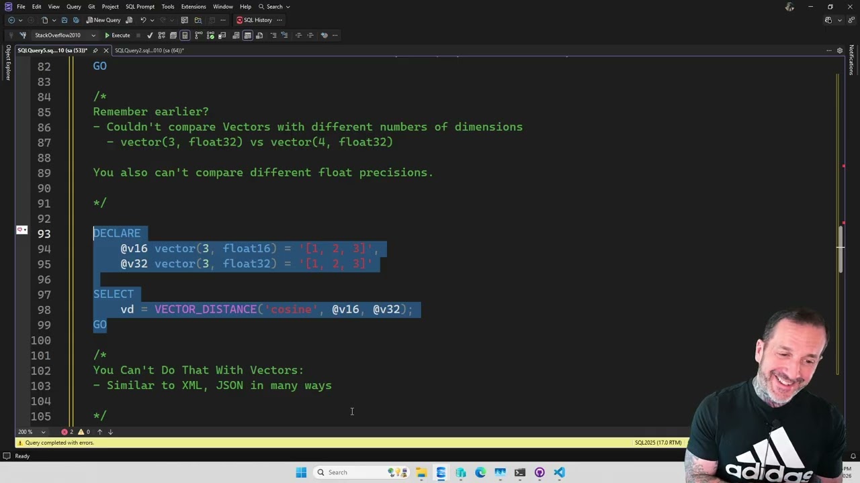860x483 pixels.
Task: Click the SQL Prompt action icon on line 93
Action: [21, 230]
